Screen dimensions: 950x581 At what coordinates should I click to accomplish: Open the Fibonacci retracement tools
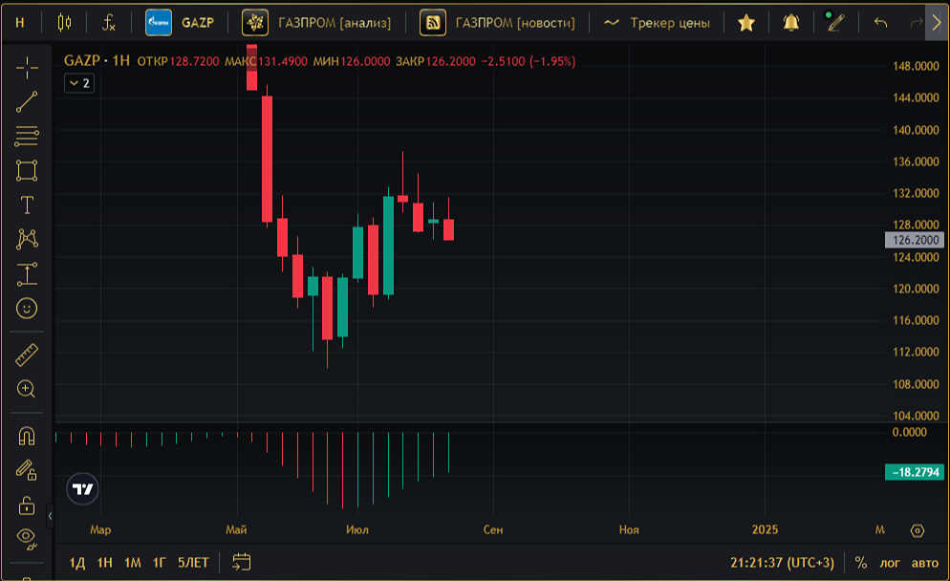click(x=27, y=137)
